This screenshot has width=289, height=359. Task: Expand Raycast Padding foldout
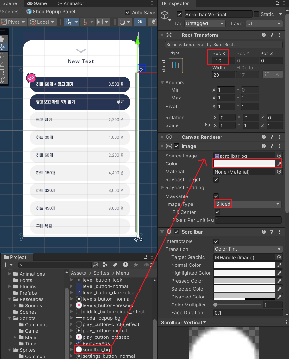pos(162,187)
